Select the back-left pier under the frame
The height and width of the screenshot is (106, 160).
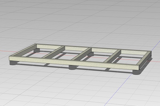[x=37, y=50]
